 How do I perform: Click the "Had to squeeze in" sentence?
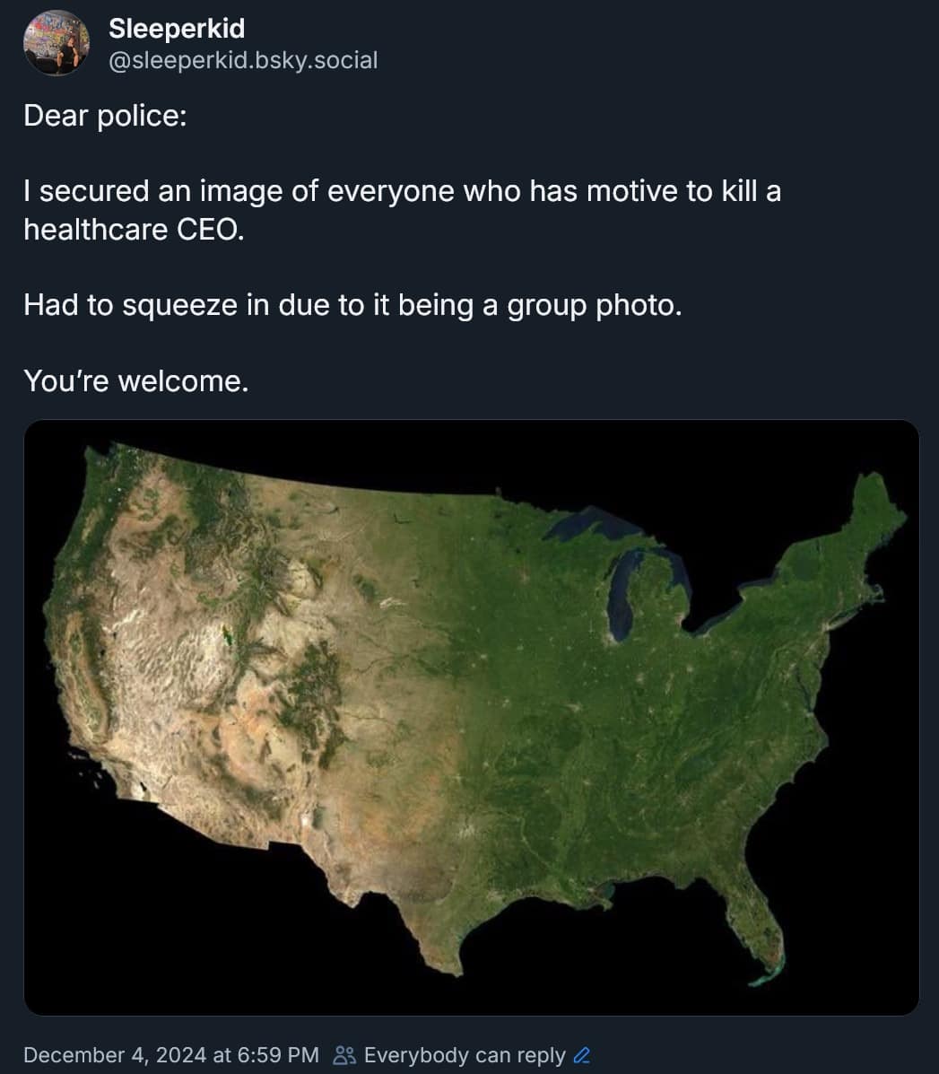pos(352,305)
